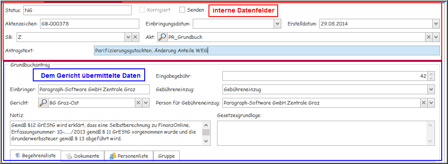
Task: Select the Gruppe tab
Action: point(167,156)
